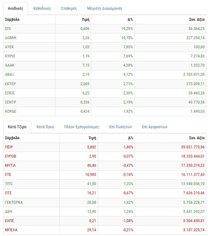Select the Ανοδικές tab
This screenshot has height=236, width=208.
coord(15,9)
